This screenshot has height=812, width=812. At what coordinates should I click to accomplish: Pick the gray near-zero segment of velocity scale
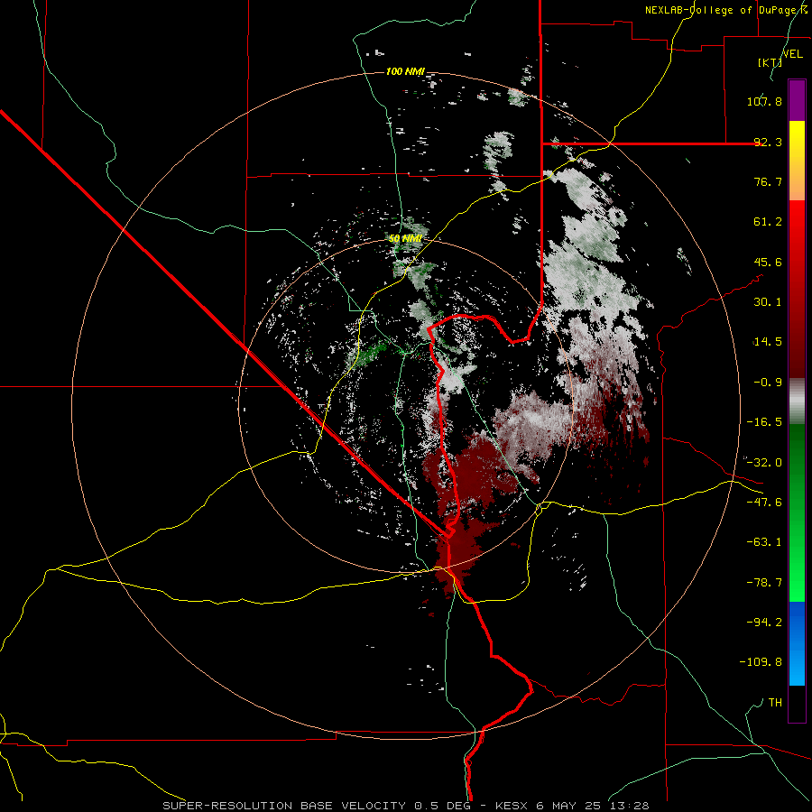click(x=797, y=401)
